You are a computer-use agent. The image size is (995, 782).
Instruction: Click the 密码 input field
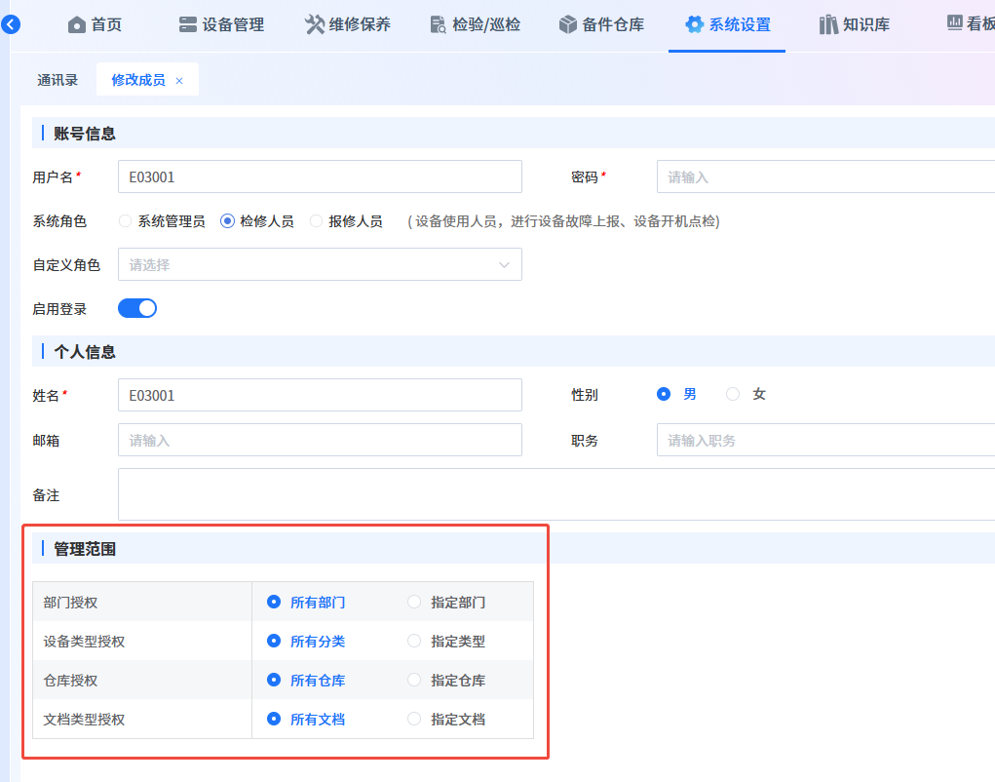(825, 177)
